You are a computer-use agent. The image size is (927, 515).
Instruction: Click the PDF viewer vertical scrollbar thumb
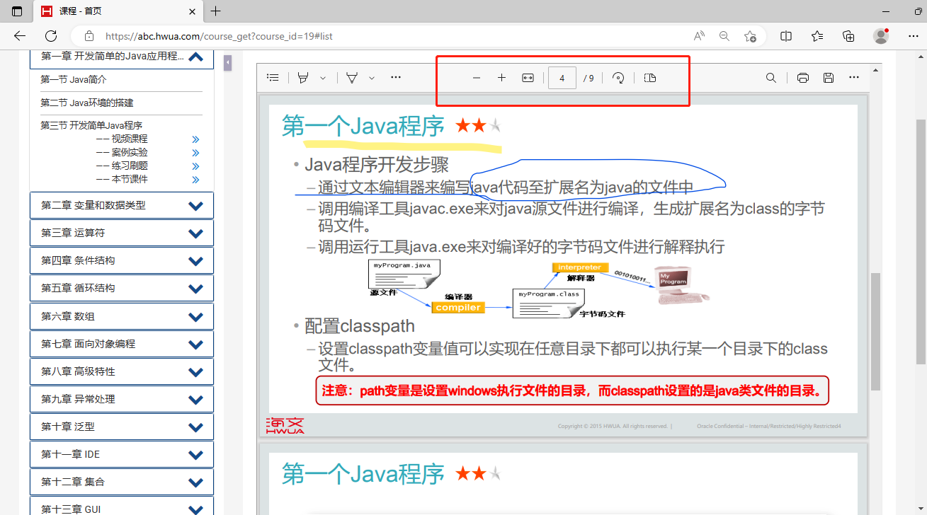[x=875, y=331]
